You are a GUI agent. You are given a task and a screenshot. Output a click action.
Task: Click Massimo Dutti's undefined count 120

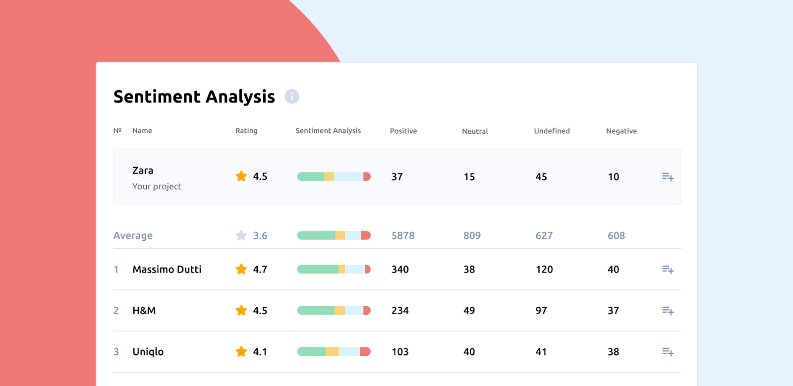544,270
